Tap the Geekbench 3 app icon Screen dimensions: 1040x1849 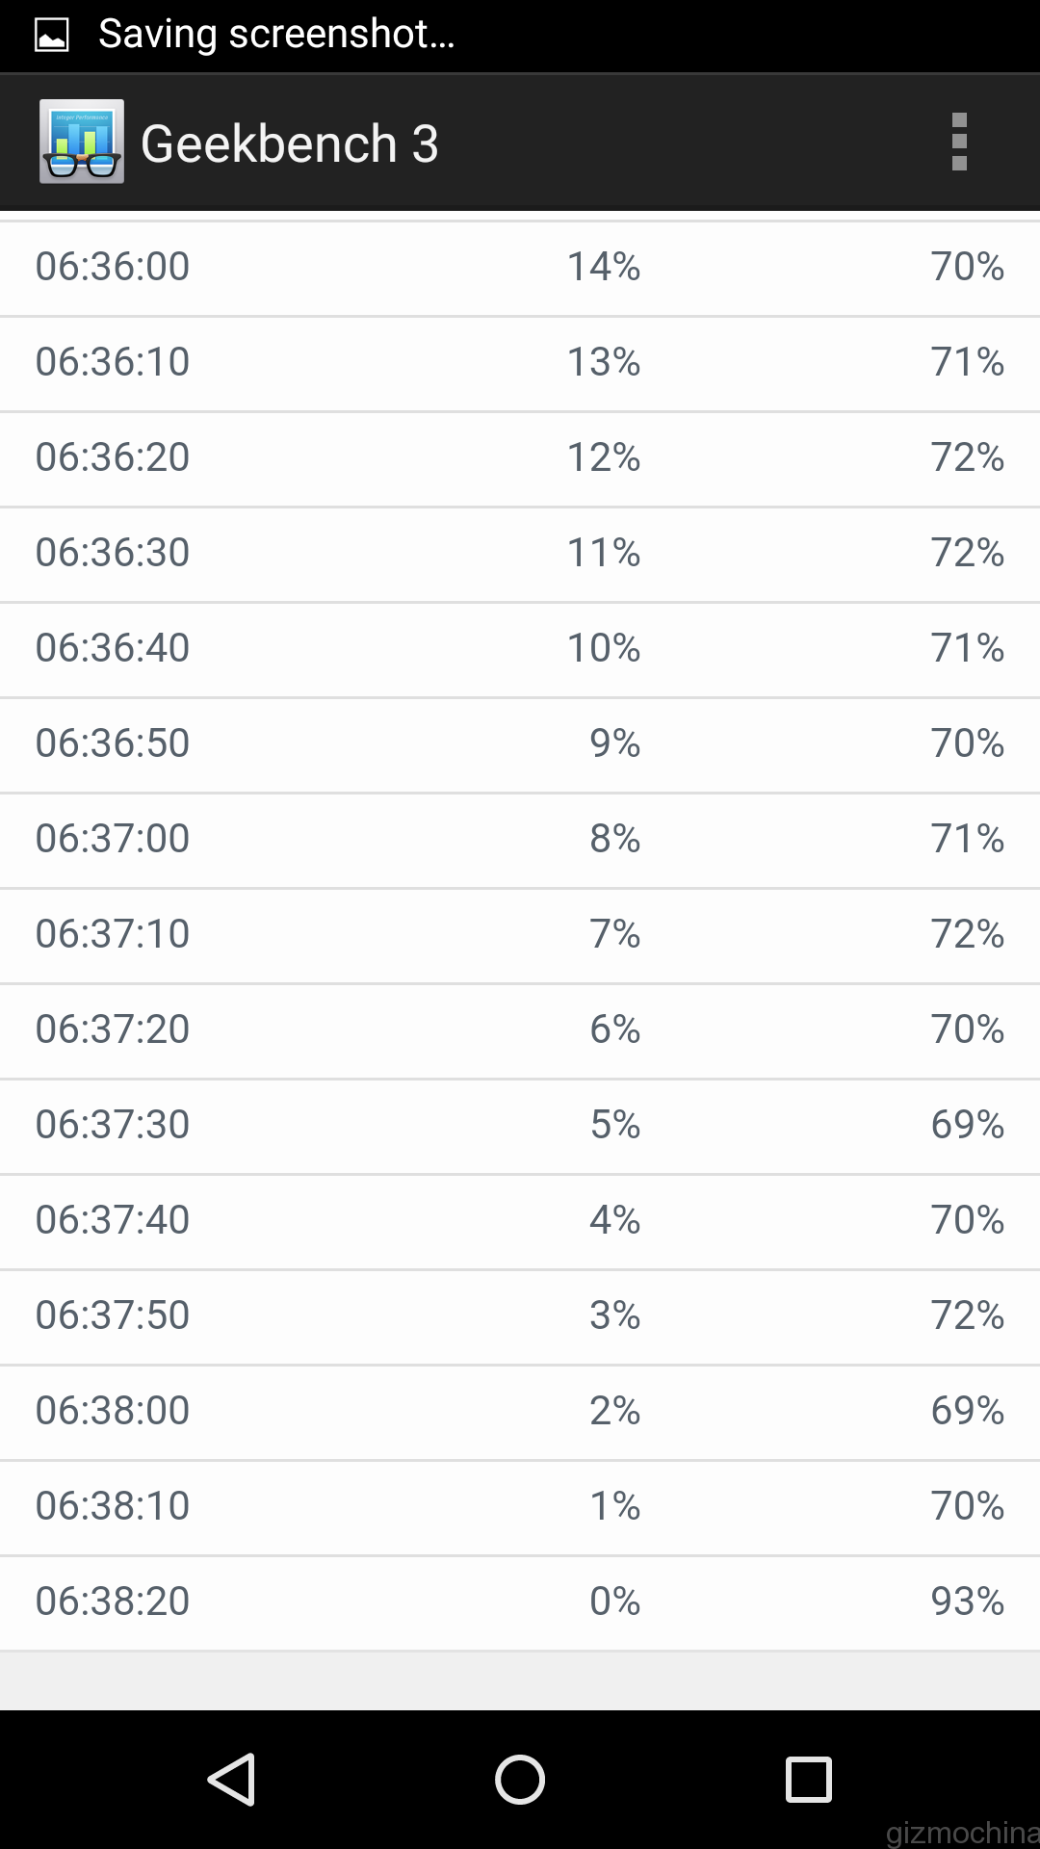82,142
